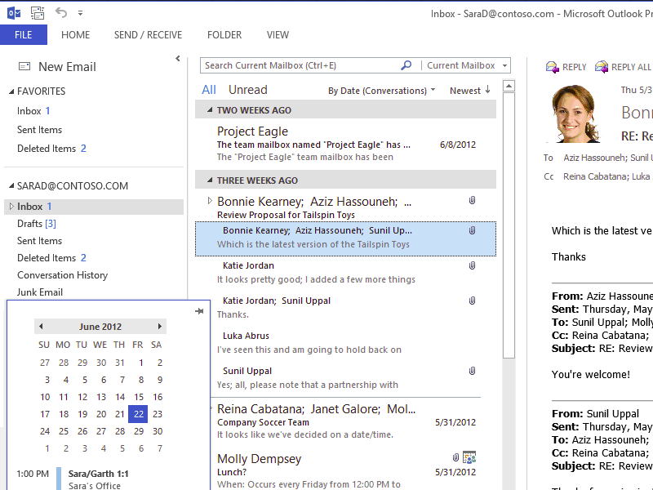Screen dimensions: 653x490
Task: Select the Conversation History folder
Action: [x=63, y=275]
